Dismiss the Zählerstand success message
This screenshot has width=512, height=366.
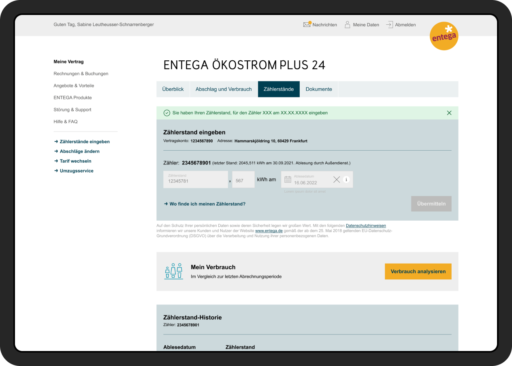pos(449,113)
